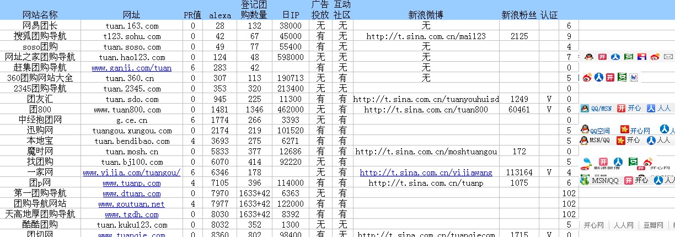Select the t123.sohu.com cell

pyautogui.click(x=132, y=36)
